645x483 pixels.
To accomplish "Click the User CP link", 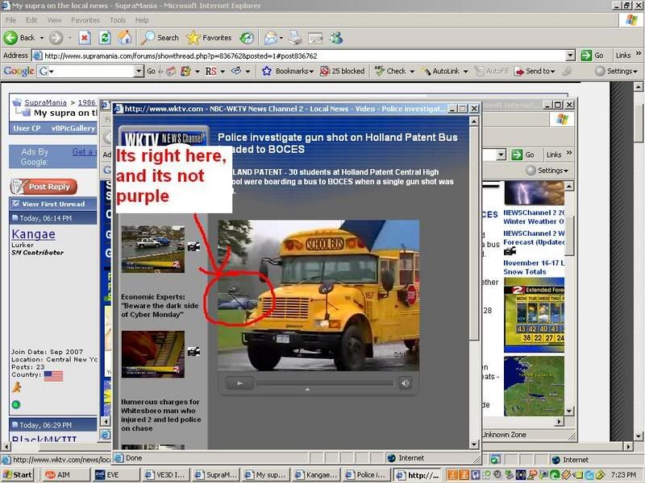I will (27, 128).
